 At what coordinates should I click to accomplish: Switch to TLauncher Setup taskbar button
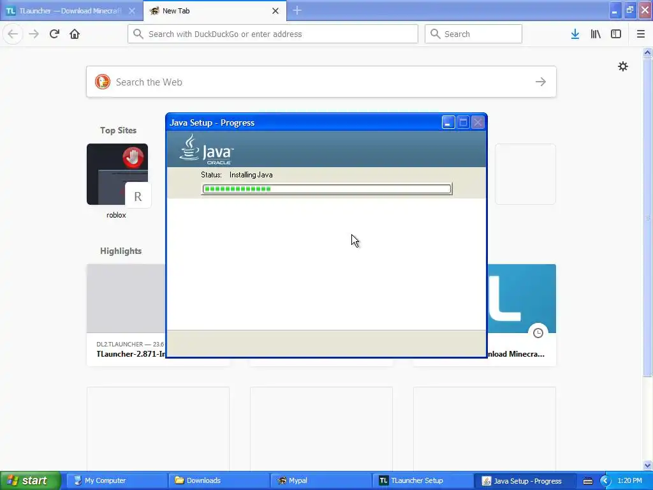click(x=423, y=480)
